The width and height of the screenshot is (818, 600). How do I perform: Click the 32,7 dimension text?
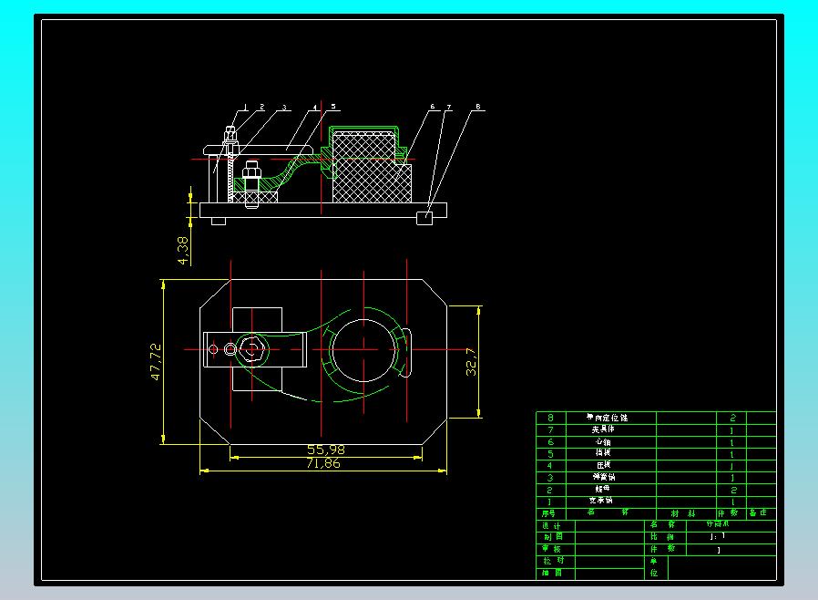(471, 362)
